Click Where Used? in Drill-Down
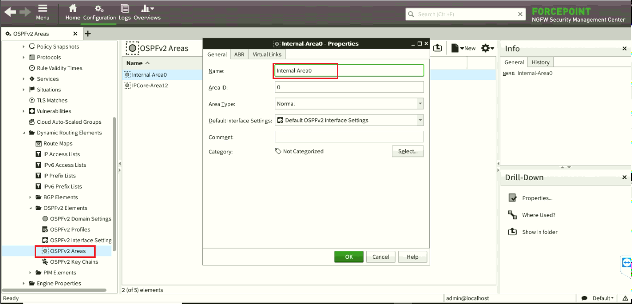The image size is (632, 304). click(538, 215)
